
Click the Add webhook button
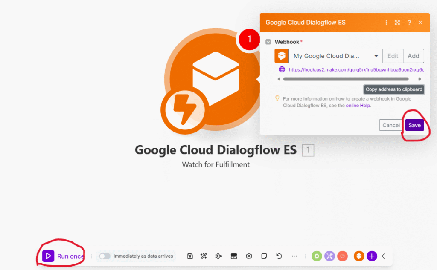[x=413, y=56]
